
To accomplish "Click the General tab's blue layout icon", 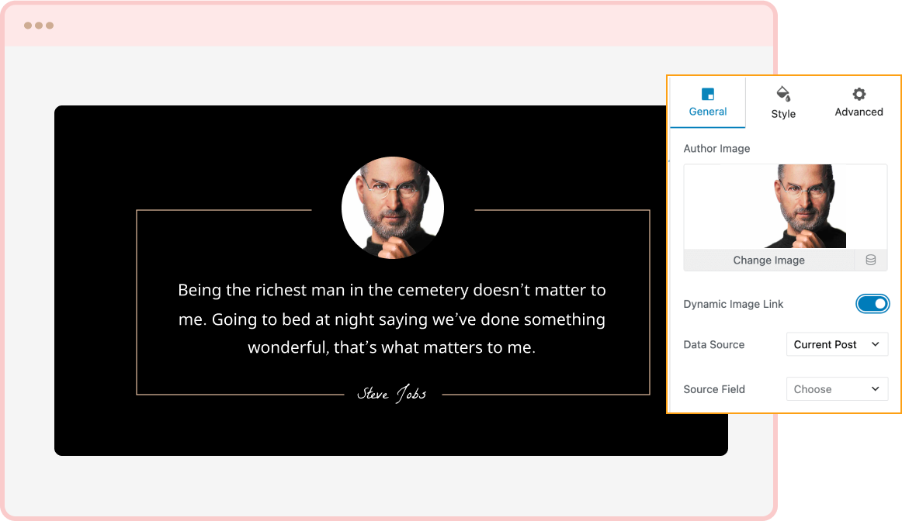I will pyautogui.click(x=707, y=94).
